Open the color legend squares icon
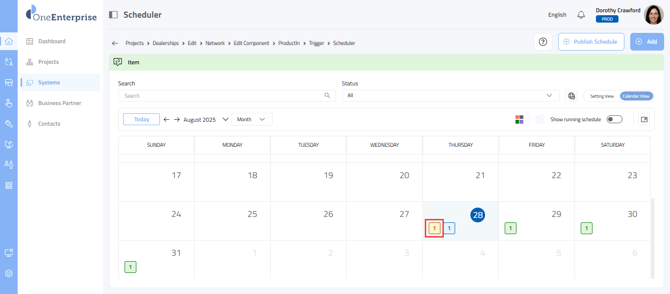Screen dimensions: 670x294 click(519, 119)
